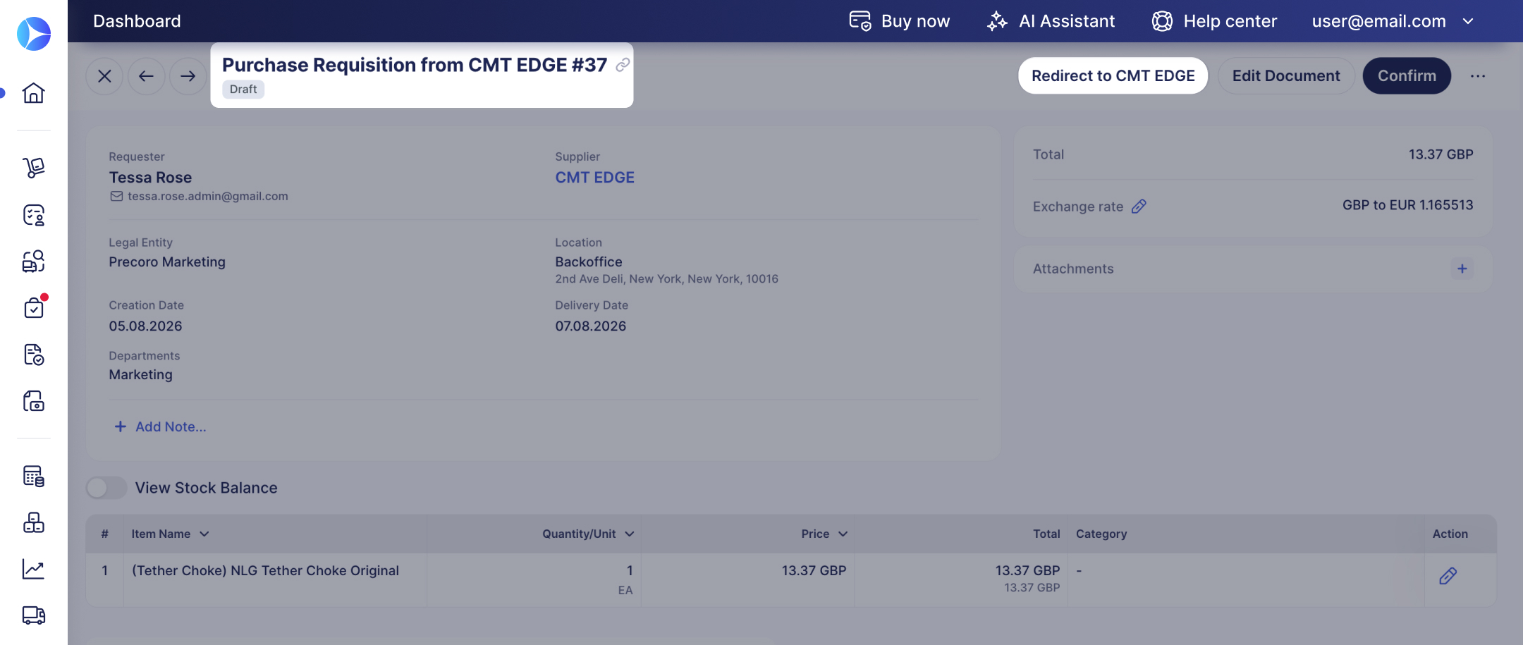
Task: Expand the Item Name column dropdown
Action: pyautogui.click(x=204, y=534)
